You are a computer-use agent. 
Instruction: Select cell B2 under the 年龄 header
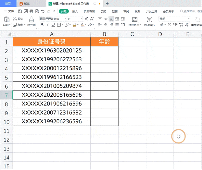click(x=104, y=51)
